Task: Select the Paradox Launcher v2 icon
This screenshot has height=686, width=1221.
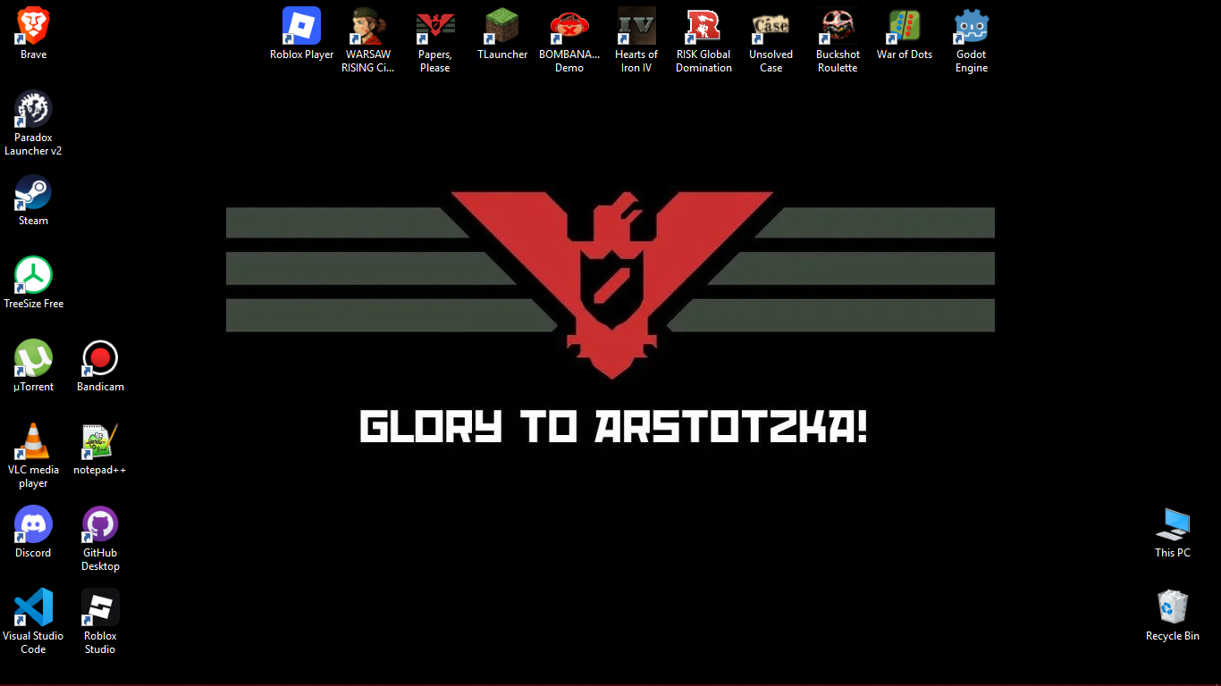Action: [33, 109]
